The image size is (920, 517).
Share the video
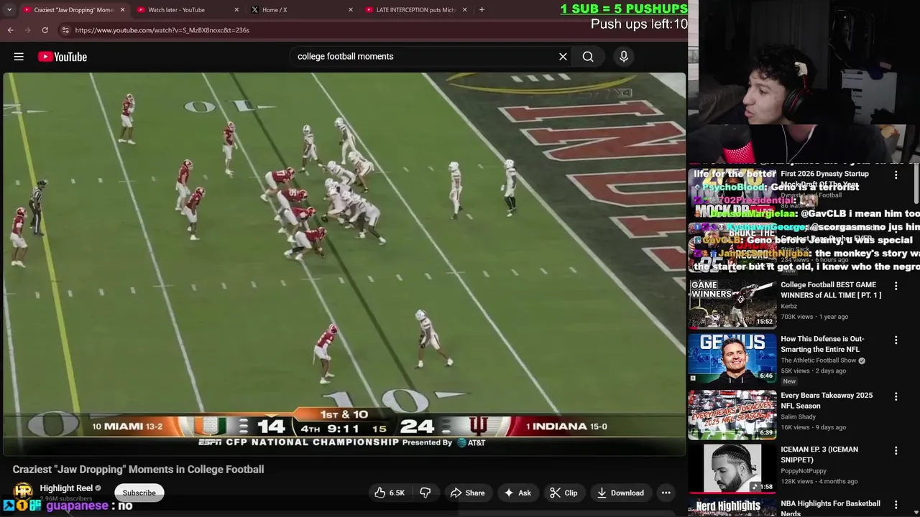pyautogui.click(x=467, y=493)
